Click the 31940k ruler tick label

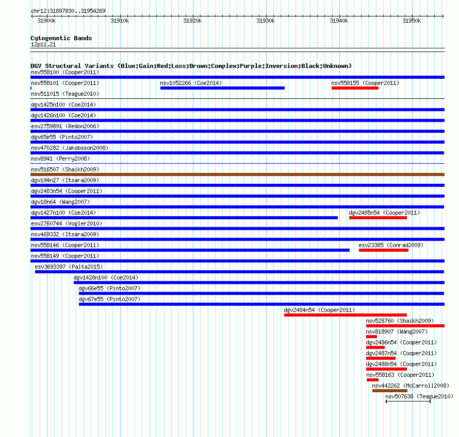(x=339, y=21)
